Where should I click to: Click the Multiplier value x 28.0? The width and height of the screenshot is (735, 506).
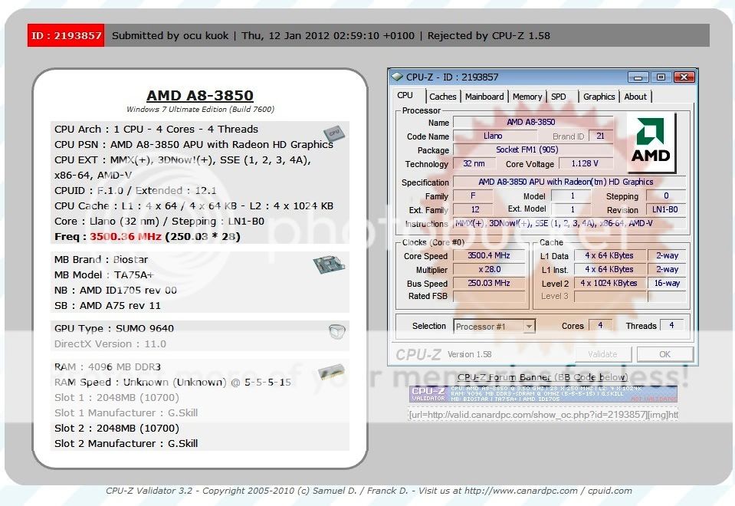[489, 269]
